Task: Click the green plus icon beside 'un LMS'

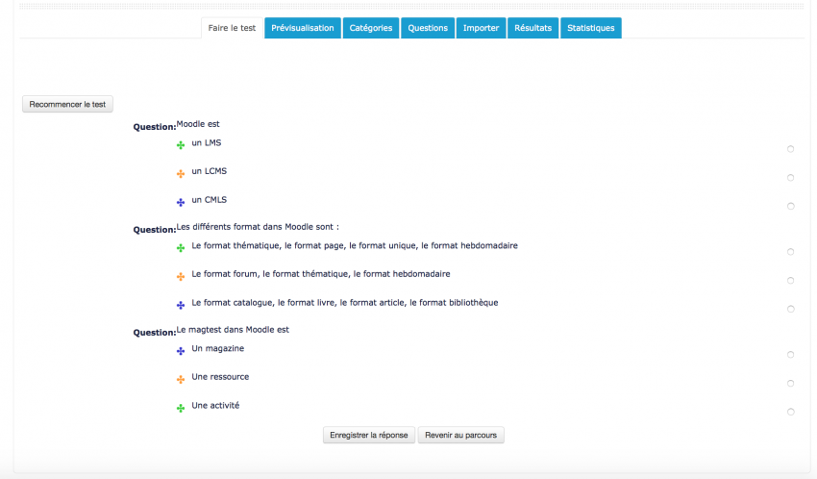Action: click(181, 145)
